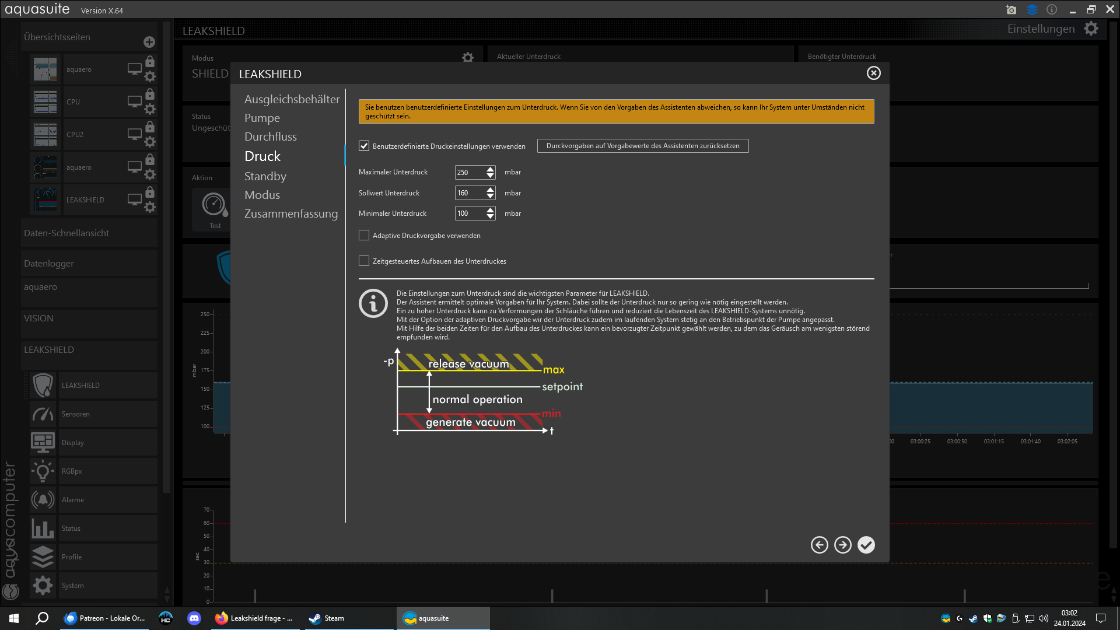
Task: Open the Sensoren gauge icon page
Action: (x=43, y=414)
